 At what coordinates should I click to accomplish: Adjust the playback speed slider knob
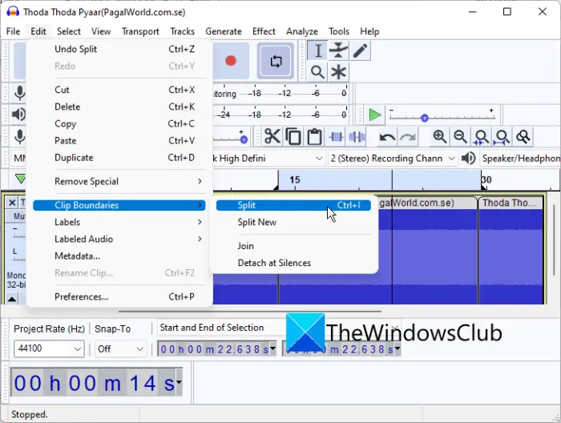click(424, 118)
